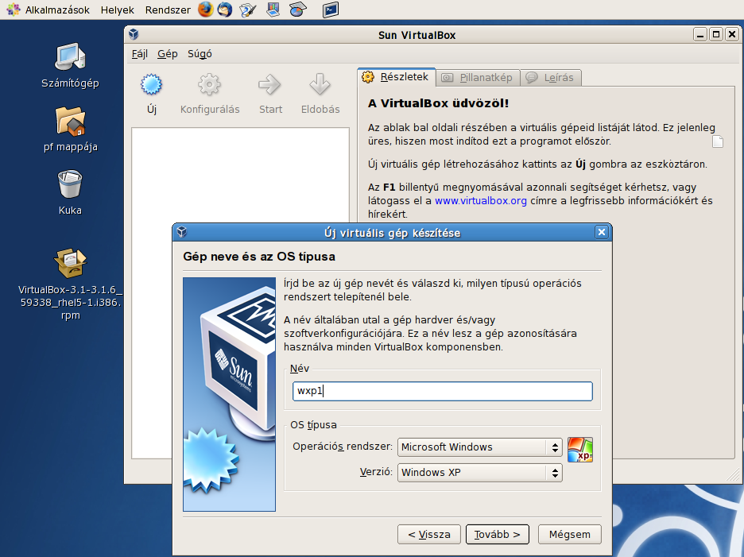Switch to the Leírás tab
The width and height of the screenshot is (744, 557).
553,77
